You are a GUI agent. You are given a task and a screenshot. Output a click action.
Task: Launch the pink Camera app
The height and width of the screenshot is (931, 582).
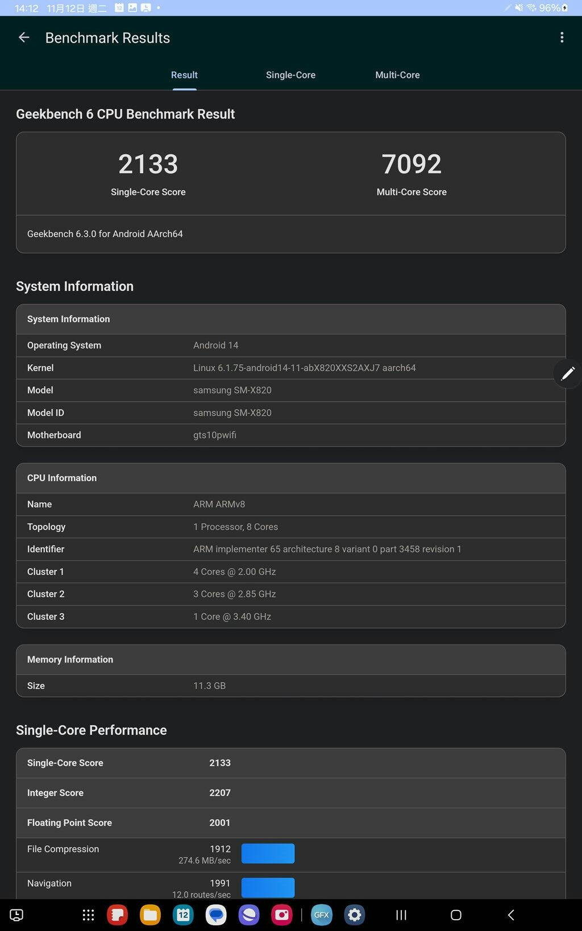pyautogui.click(x=281, y=915)
